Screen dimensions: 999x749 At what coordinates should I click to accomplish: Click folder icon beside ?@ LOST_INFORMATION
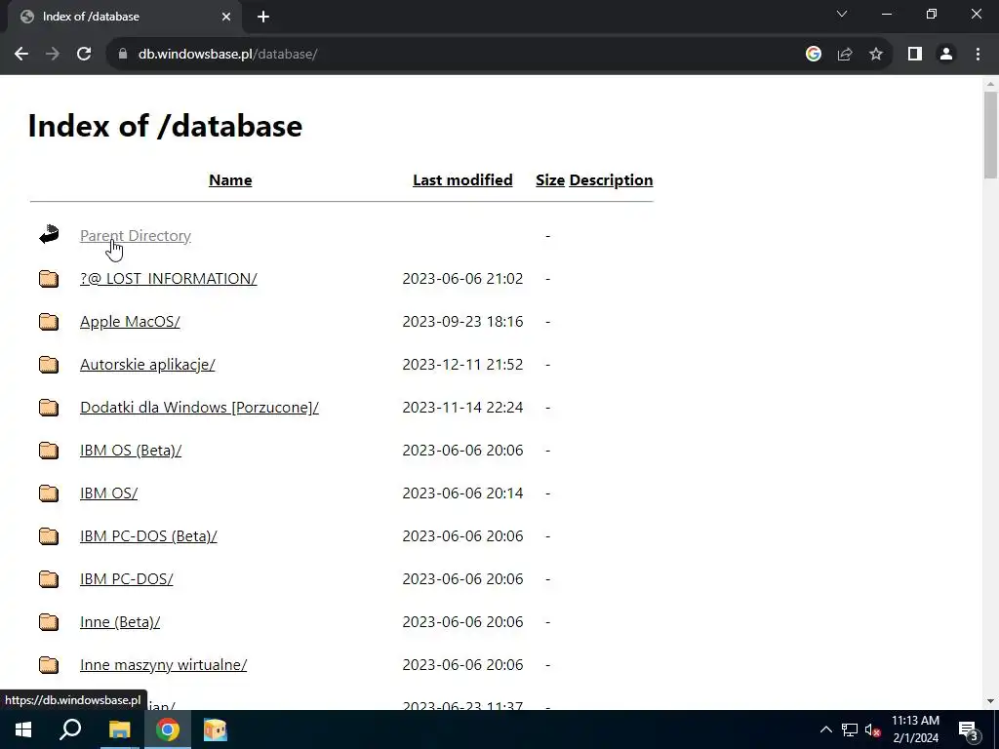point(49,278)
